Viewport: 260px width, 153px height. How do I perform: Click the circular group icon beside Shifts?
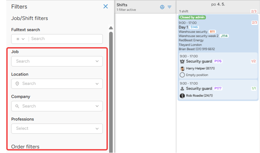point(162,7)
